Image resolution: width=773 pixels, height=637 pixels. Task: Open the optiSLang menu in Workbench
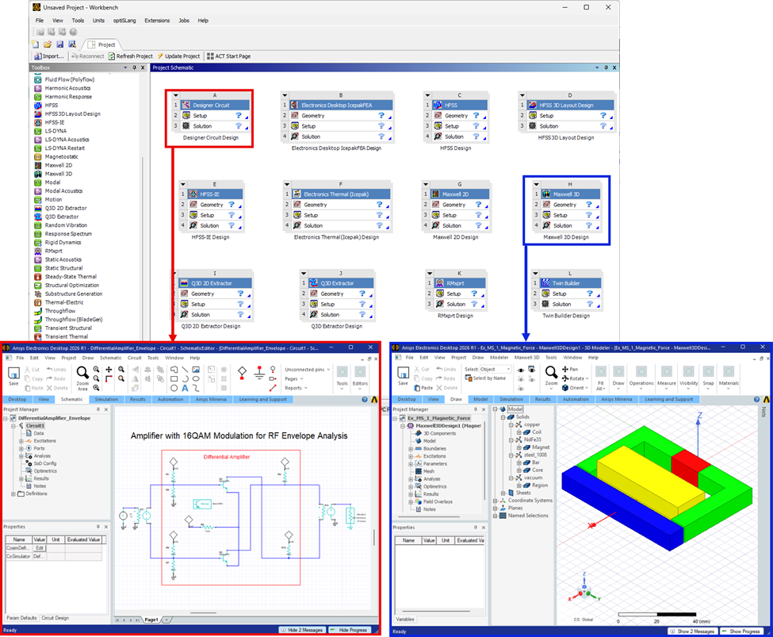[124, 21]
